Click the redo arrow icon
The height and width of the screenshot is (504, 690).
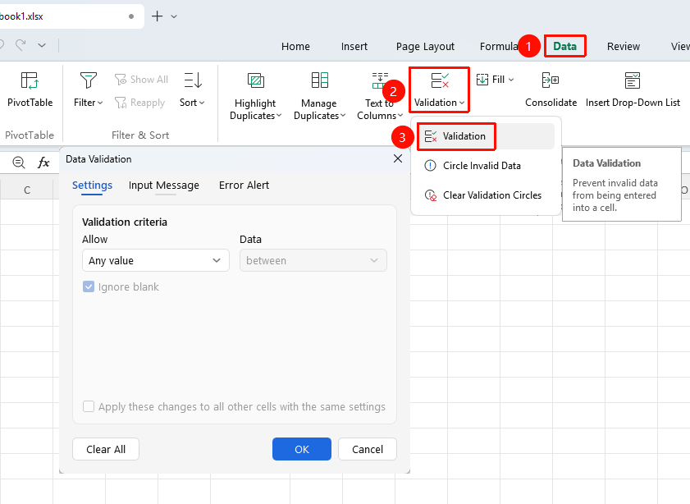(21, 45)
